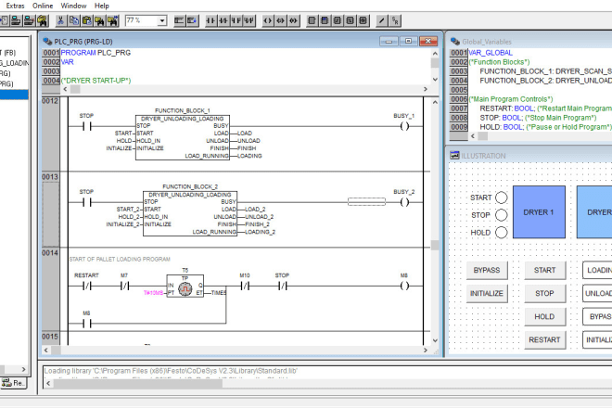Select the T5 TP timer block
This screenshot has height=408, width=612.
pyautogui.click(x=185, y=287)
